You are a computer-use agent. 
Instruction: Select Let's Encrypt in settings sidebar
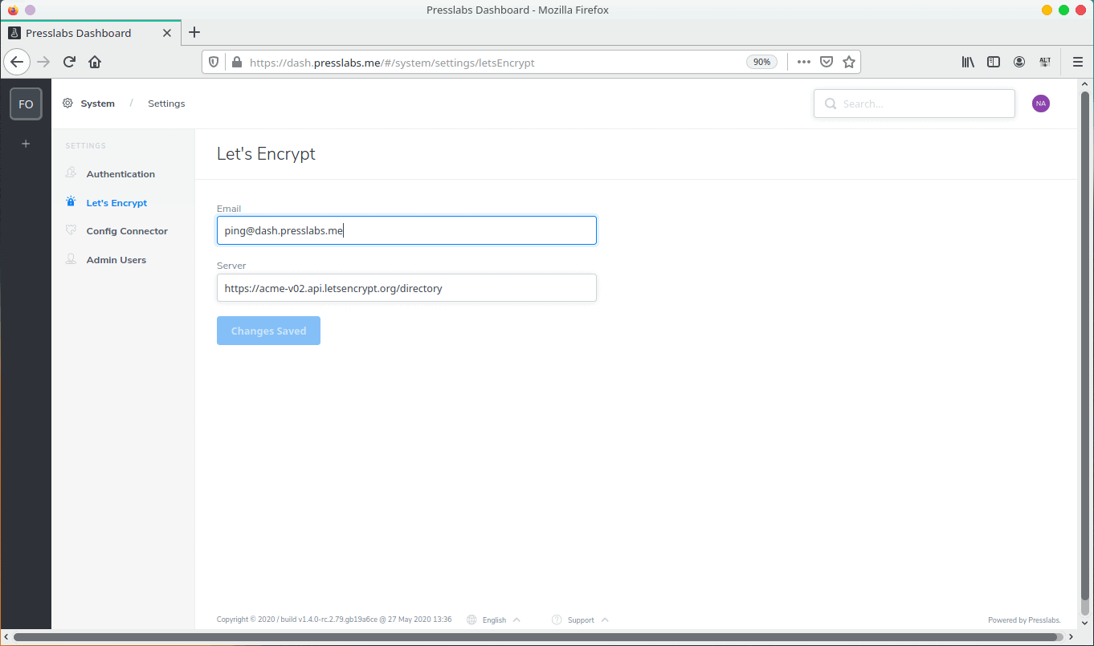116,203
